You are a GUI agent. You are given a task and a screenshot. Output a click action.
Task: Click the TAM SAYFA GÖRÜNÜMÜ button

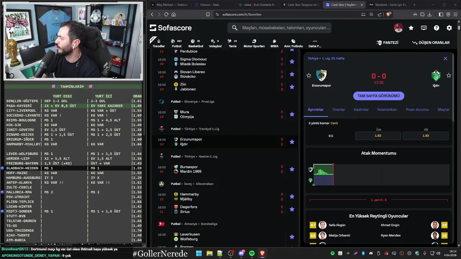[379, 96]
